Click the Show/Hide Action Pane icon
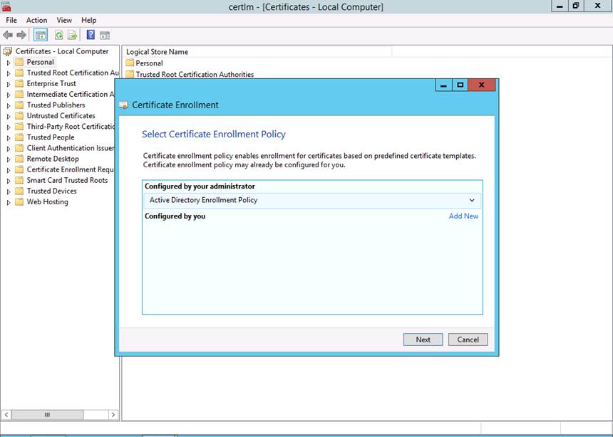This screenshot has width=613, height=437. tap(105, 35)
